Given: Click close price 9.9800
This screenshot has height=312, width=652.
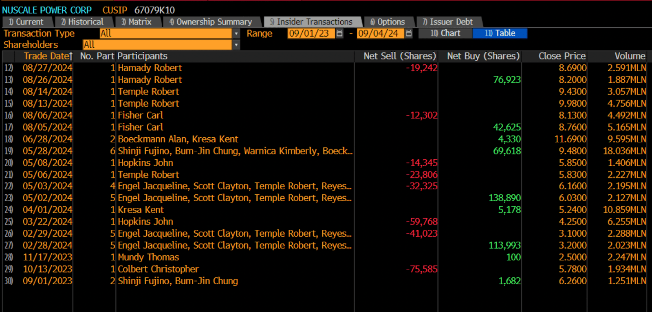Looking at the screenshot, I should point(573,103).
